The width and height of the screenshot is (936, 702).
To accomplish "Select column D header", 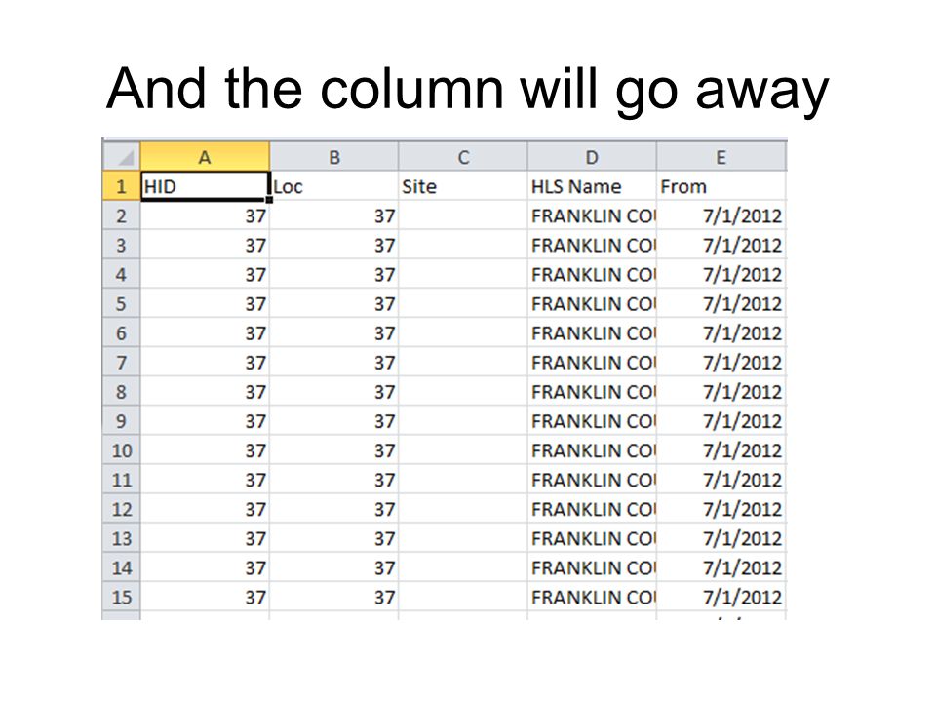I will [x=592, y=157].
